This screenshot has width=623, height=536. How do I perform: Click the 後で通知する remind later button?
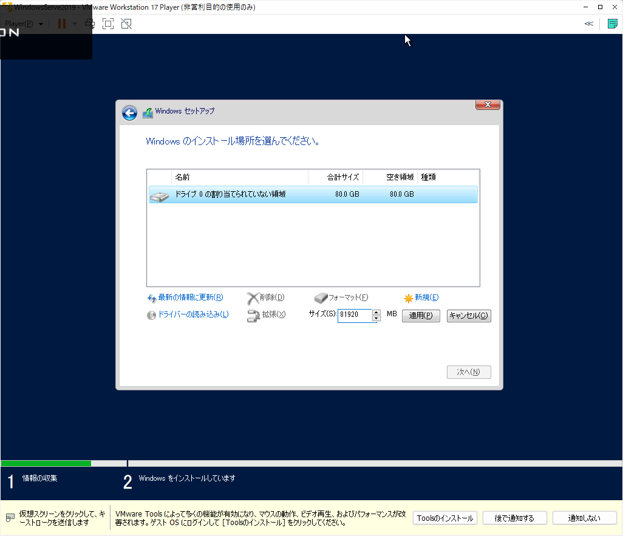click(x=514, y=518)
